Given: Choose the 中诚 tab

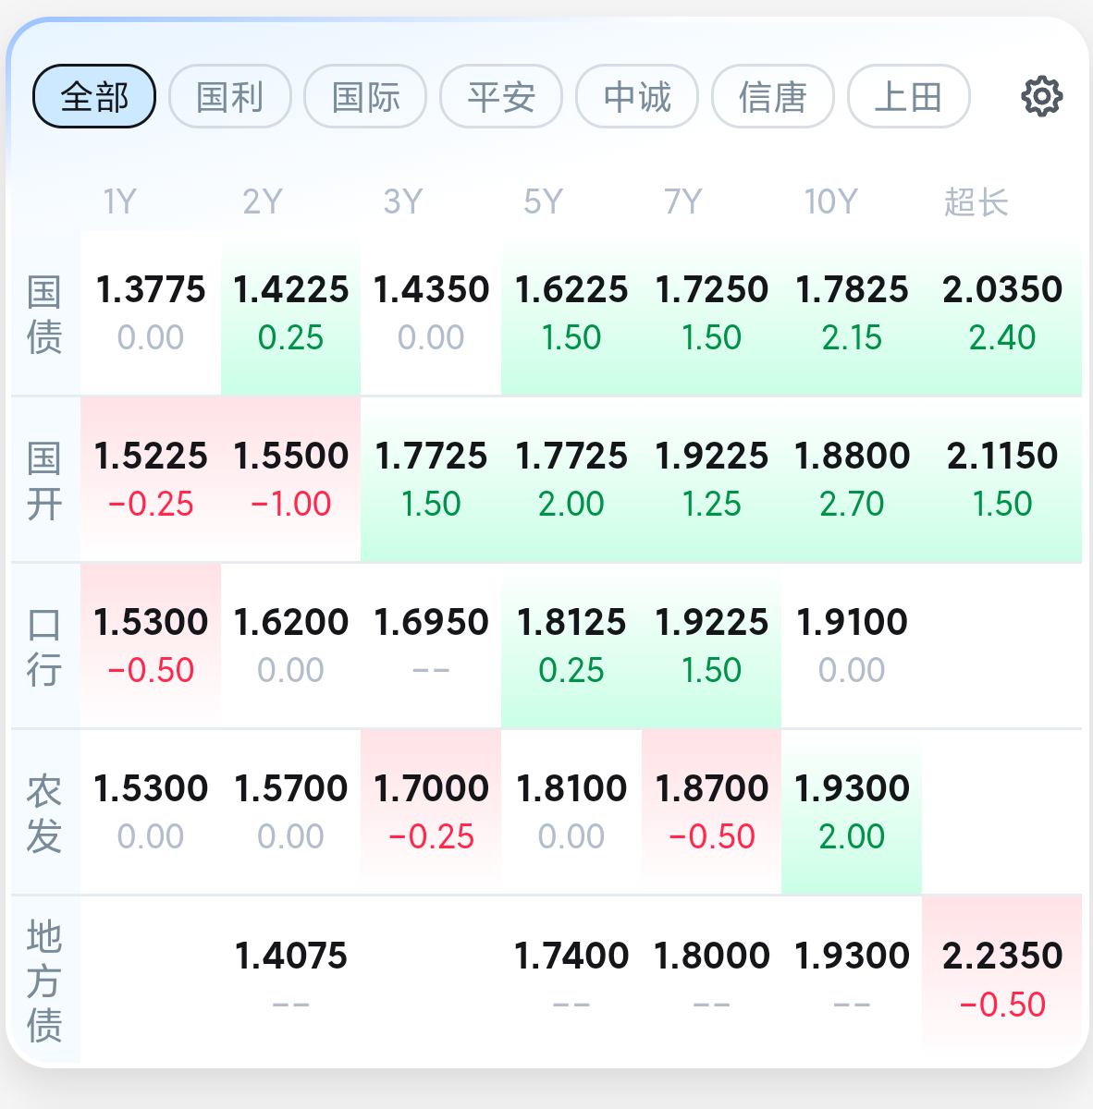Looking at the screenshot, I should [x=637, y=96].
